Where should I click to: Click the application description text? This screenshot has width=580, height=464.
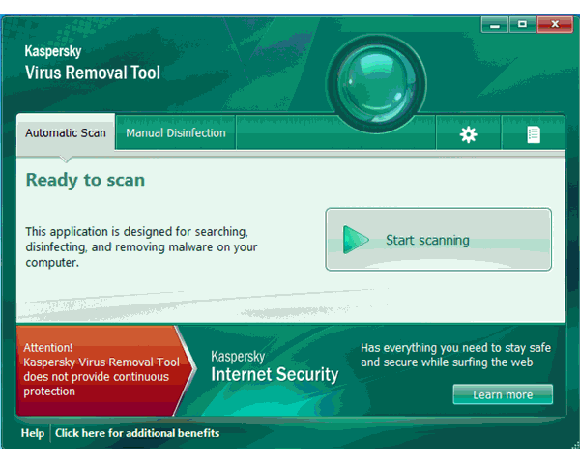pyautogui.click(x=141, y=246)
